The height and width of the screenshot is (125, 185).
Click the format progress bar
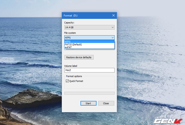pos(89,93)
